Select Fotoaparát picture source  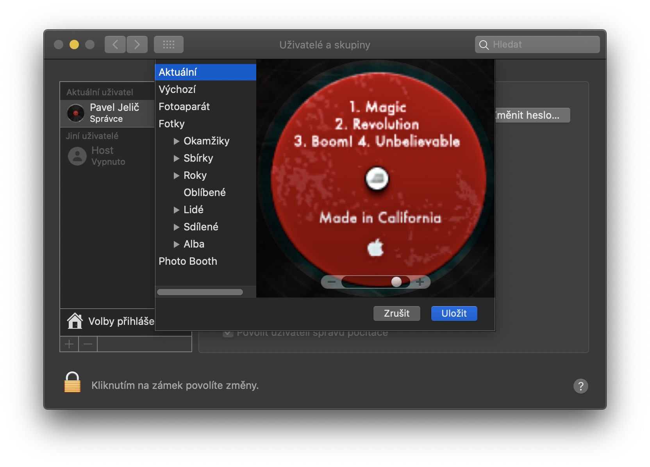tap(205, 107)
